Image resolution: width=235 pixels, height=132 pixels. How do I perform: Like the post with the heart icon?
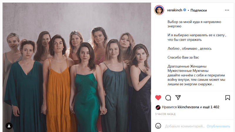click(158, 98)
